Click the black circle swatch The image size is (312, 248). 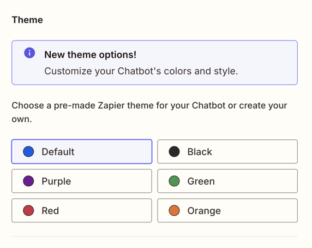tap(174, 152)
